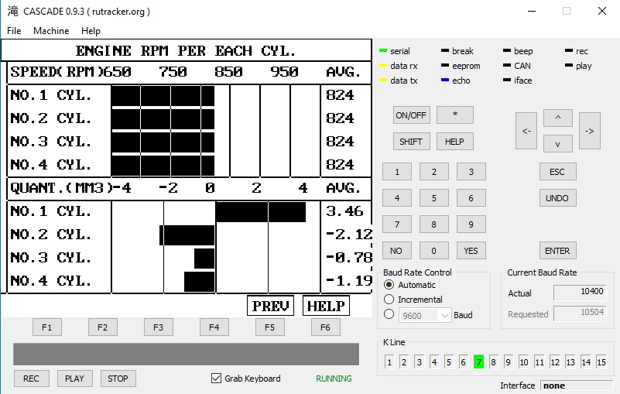
Task: Select Incremental baud rate option
Action: pos(389,300)
